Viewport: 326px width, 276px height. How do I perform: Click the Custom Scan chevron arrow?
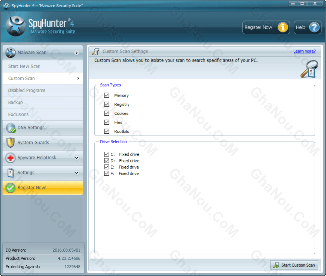[x=78, y=78]
